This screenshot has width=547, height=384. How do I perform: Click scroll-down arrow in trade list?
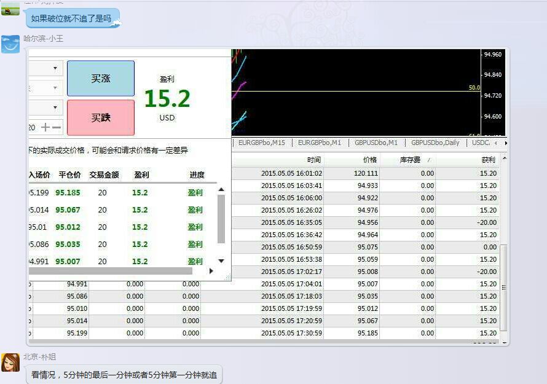[221, 261]
